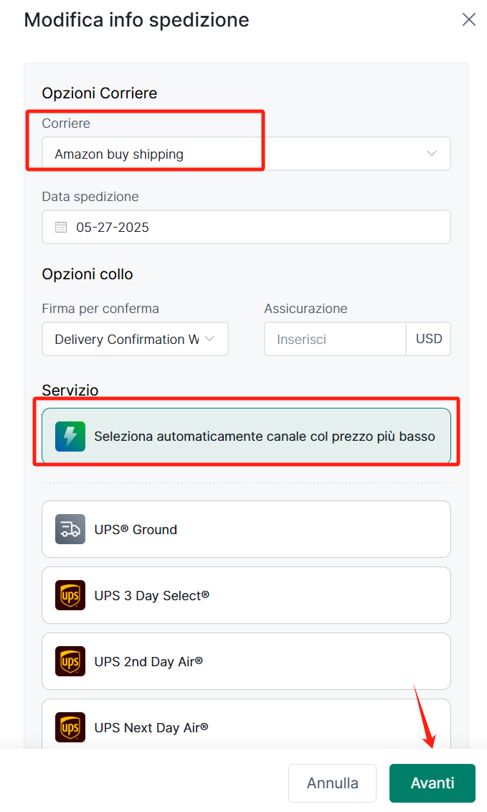Select lowest price automatic channel option
This screenshot has height=812, width=487.
tap(246, 436)
